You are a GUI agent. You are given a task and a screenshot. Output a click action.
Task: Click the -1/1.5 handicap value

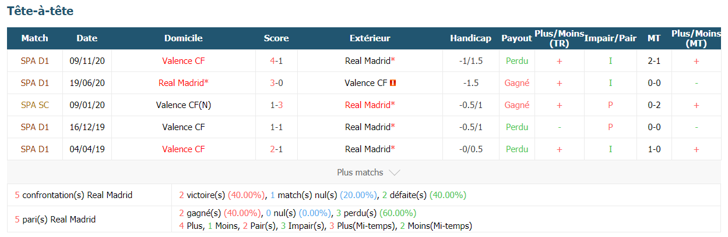(x=471, y=60)
